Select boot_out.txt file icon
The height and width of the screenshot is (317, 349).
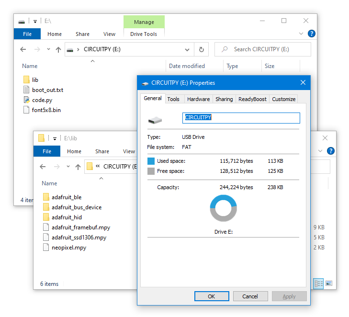26,90
